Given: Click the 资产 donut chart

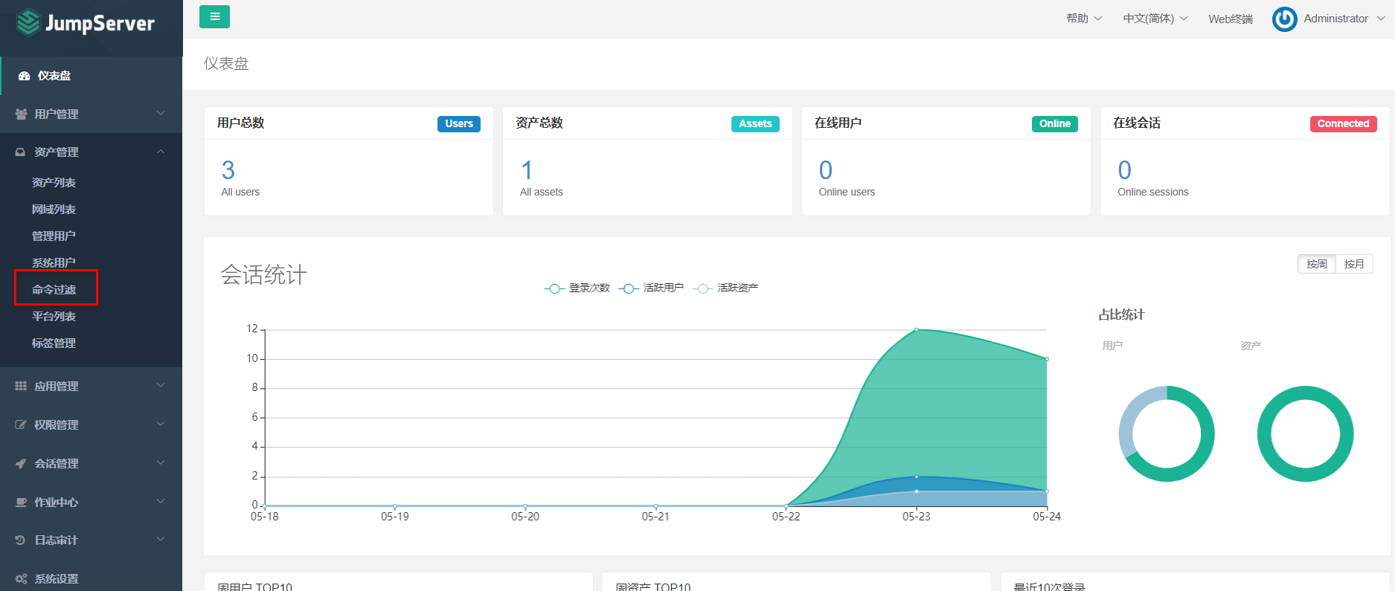Looking at the screenshot, I should pyautogui.click(x=1306, y=433).
